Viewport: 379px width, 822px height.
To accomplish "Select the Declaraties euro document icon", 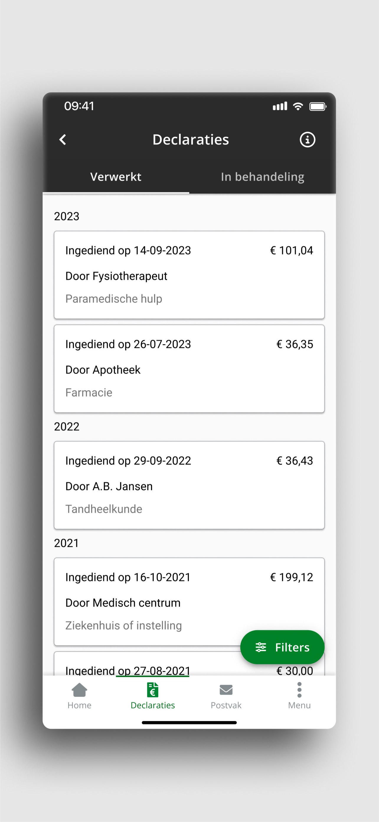I will [x=153, y=690].
